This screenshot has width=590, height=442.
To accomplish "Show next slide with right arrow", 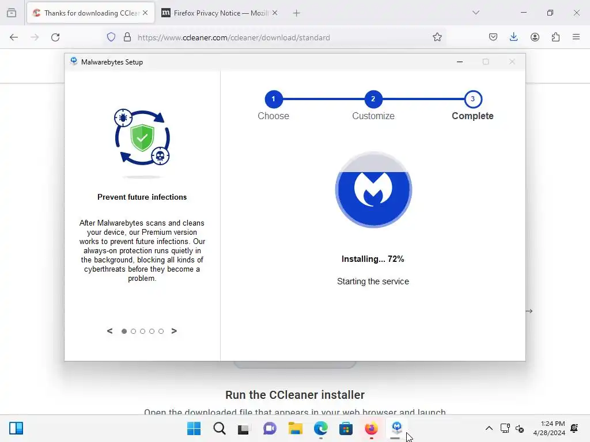I will pos(174,331).
